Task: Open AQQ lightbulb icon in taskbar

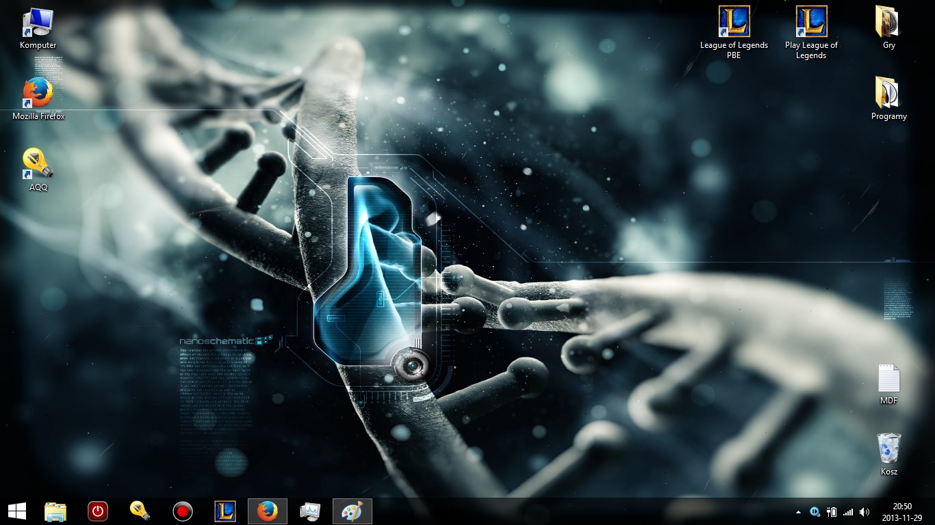Action: point(140,511)
